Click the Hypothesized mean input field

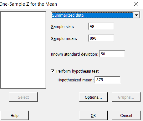[108, 80]
